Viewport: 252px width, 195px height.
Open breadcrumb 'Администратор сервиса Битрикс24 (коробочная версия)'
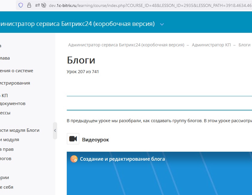click(126, 45)
